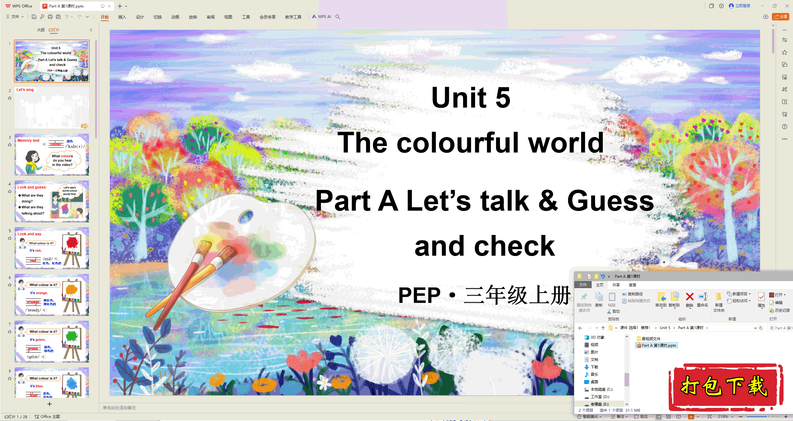This screenshot has height=421, width=793.
Task: Open the 打开 dropdown in Explorer ribbon
Action: (778, 295)
